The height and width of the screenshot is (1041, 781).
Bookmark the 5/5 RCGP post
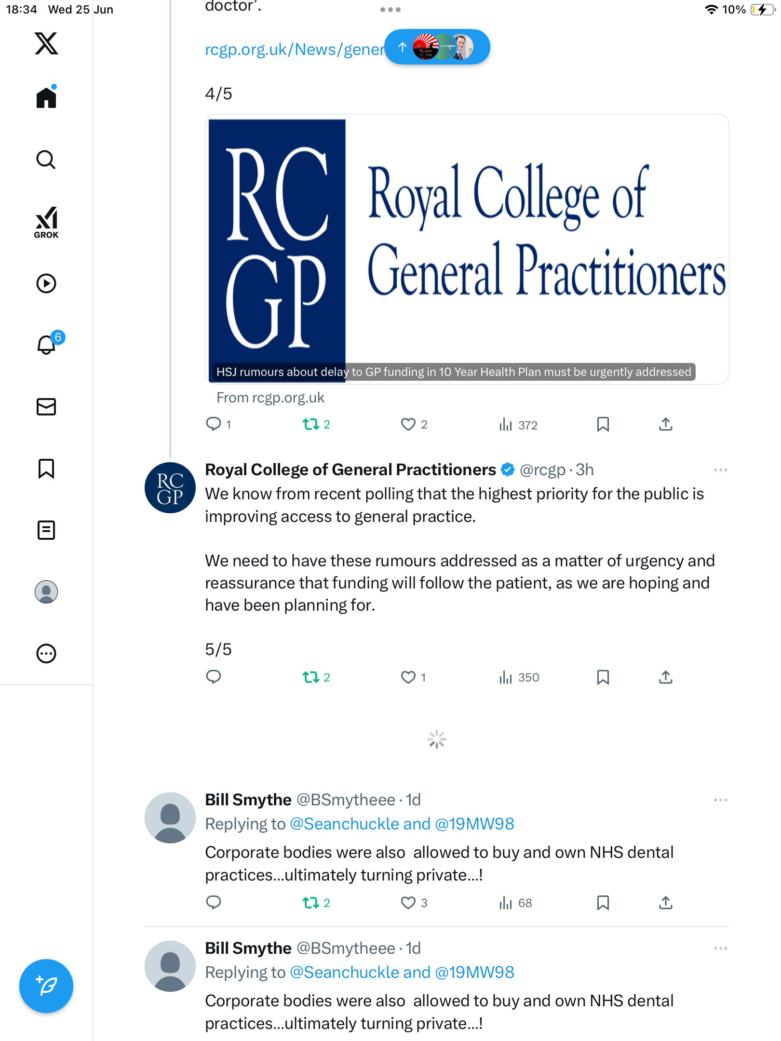(603, 677)
